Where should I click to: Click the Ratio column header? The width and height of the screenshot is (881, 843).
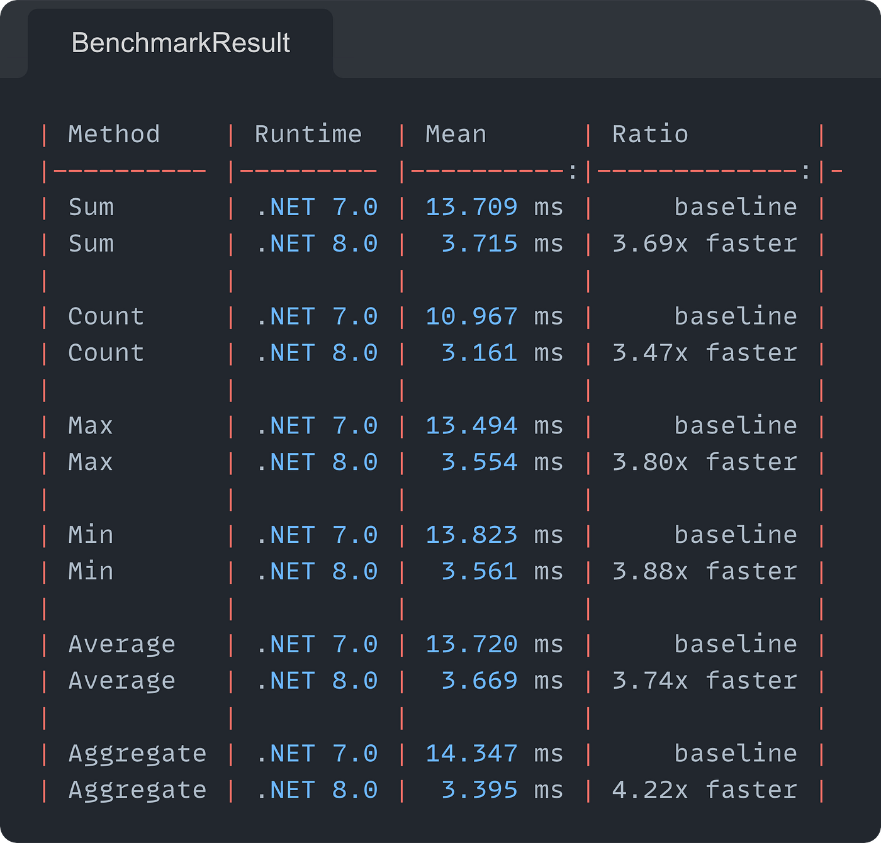[650, 134]
